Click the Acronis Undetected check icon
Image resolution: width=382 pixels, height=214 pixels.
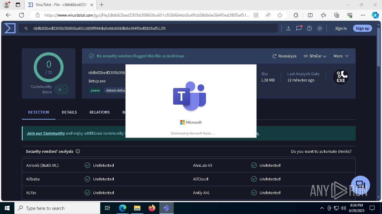point(87,165)
